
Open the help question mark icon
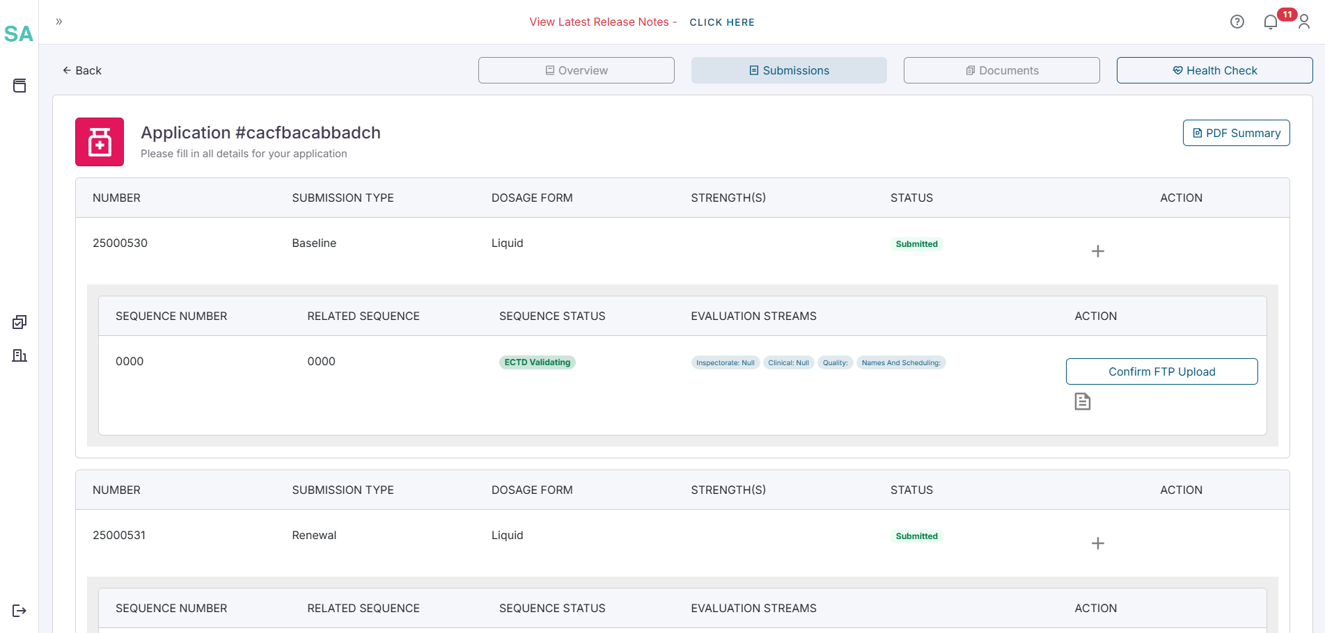[x=1237, y=22]
